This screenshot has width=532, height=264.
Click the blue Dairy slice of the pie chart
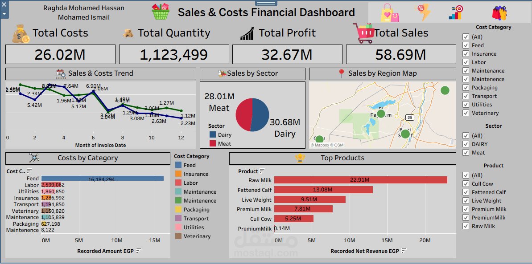[x=260, y=114]
